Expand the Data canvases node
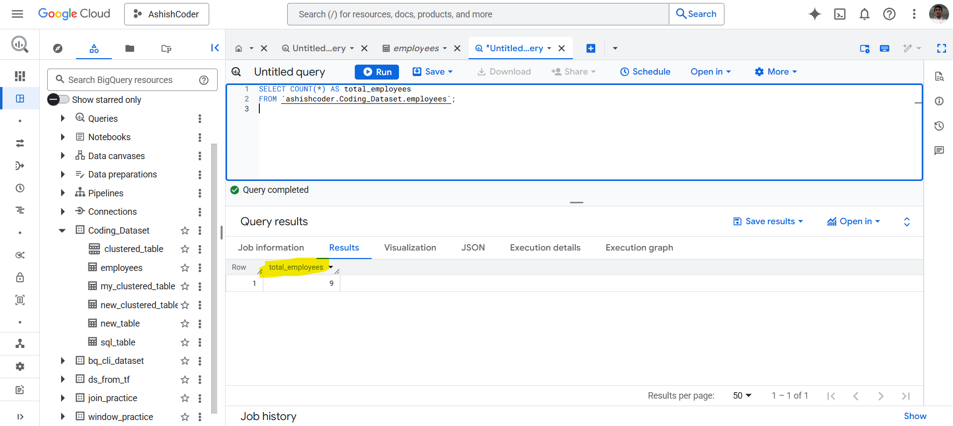This screenshot has width=953, height=426. point(63,156)
